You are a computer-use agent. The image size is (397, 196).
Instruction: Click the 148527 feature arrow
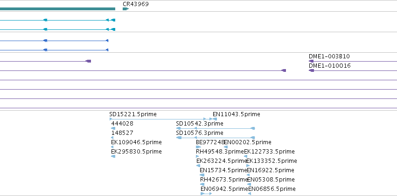[112, 138]
